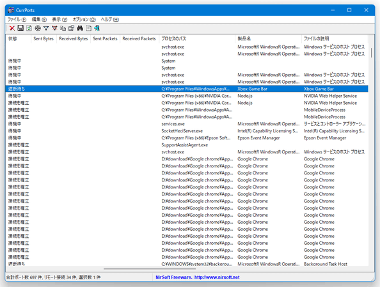Viewport: 380px width, 287px height.
Task: Click the exit door icon in toolbar
Action: click(x=97, y=28)
